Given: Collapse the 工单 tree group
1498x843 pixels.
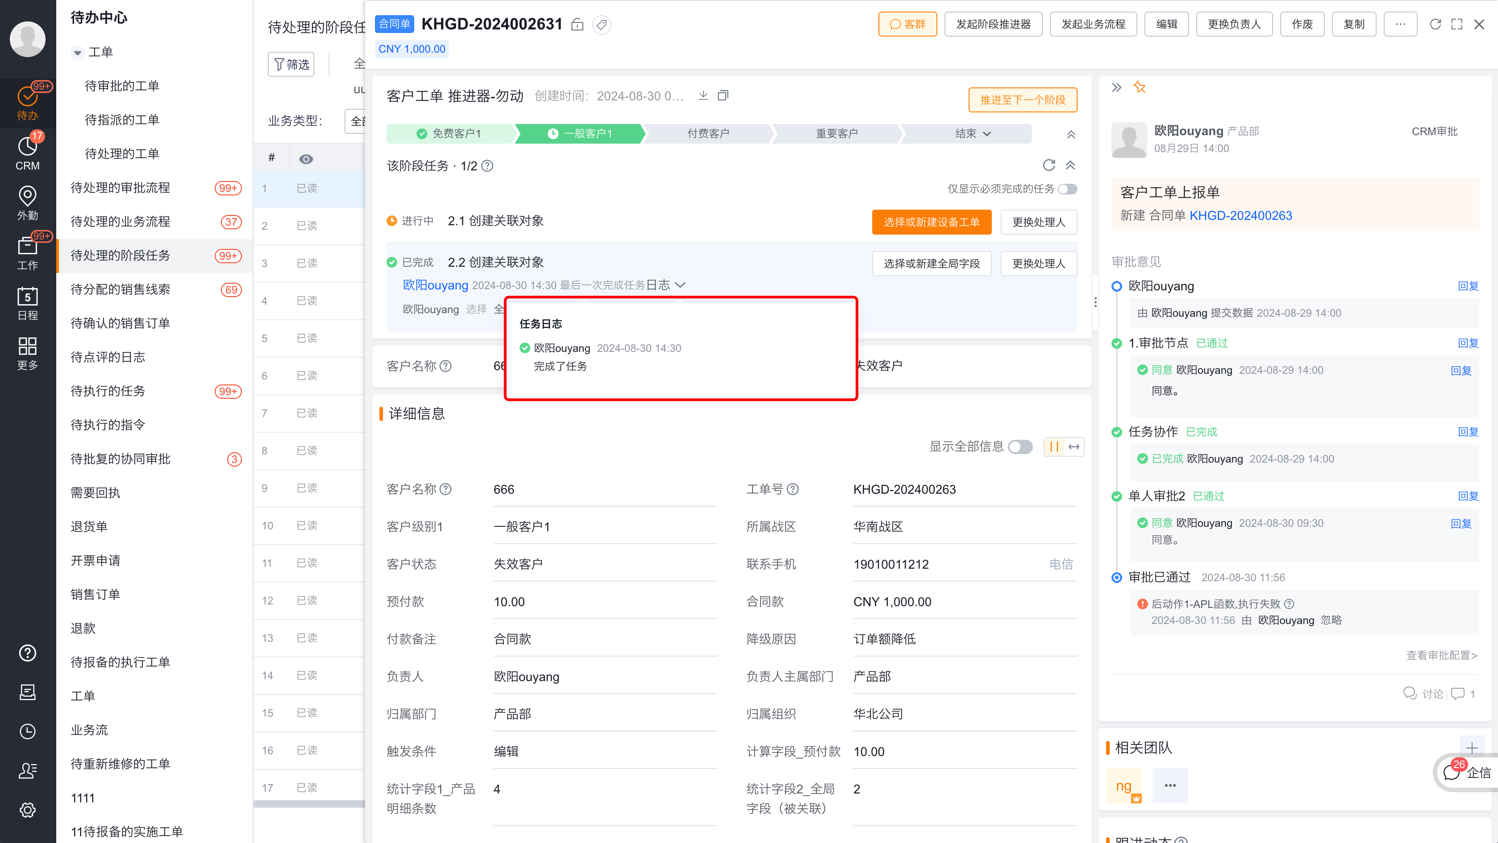Looking at the screenshot, I should pyautogui.click(x=77, y=52).
